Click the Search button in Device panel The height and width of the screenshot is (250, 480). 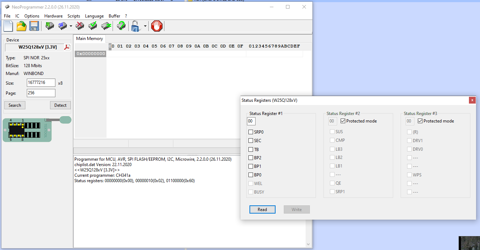click(15, 105)
